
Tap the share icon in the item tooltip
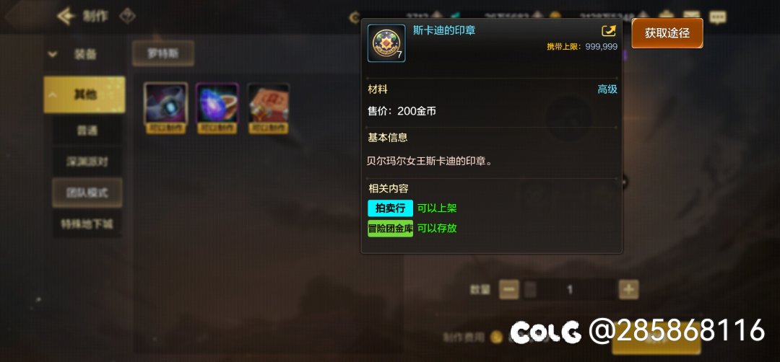[x=608, y=31]
